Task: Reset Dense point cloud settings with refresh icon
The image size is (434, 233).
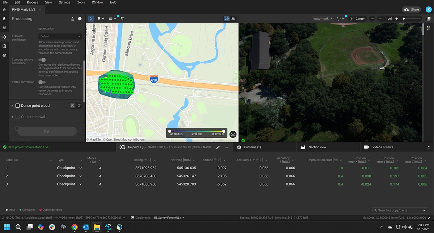Action: (x=79, y=106)
